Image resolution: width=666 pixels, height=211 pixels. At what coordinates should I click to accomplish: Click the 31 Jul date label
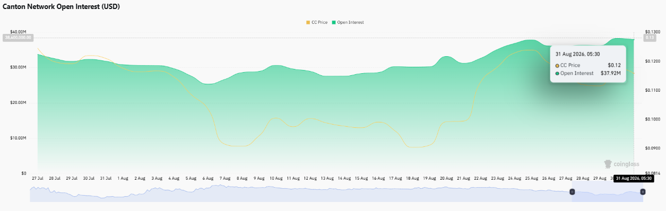tap(105, 179)
